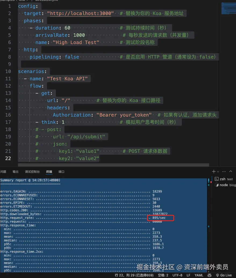Open the 问题 (Problems) panel tab

(x=3, y=172)
